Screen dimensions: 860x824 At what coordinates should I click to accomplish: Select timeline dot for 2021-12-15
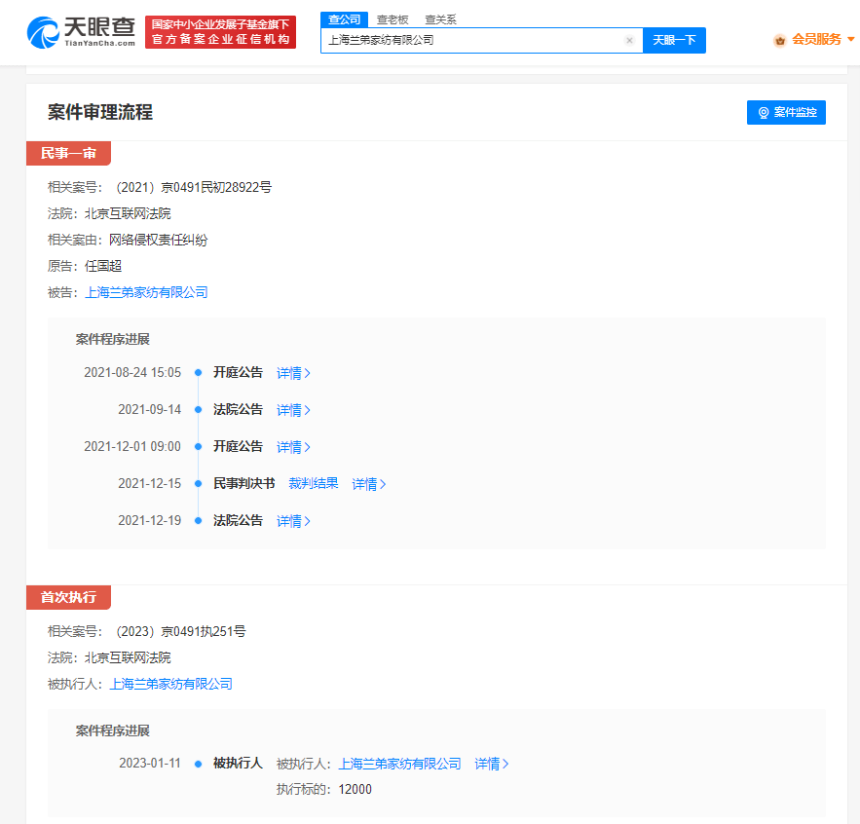point(199,484)
